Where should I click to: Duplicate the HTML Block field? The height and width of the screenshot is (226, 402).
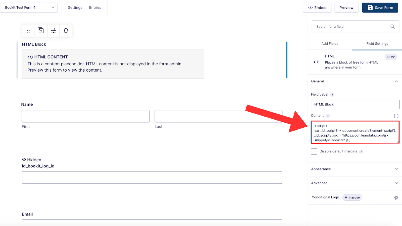click(41, 31)
